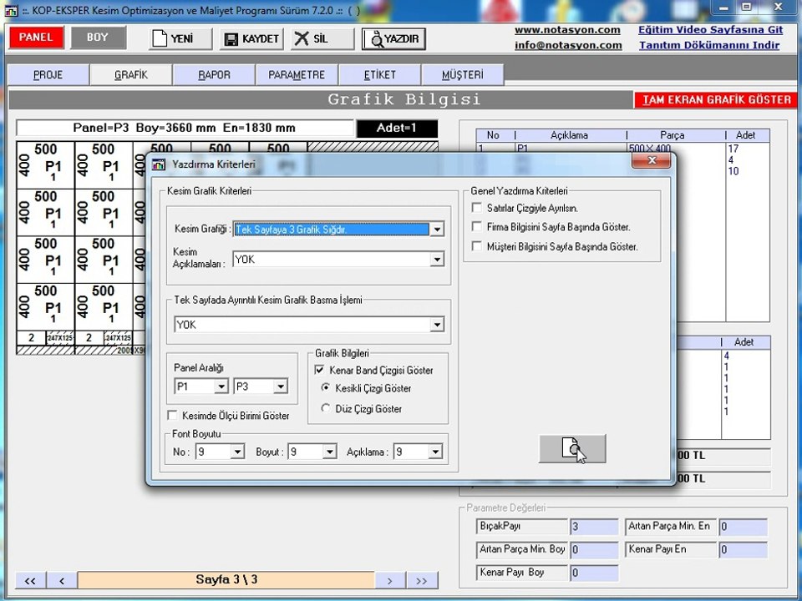Open the Kesim Grafiği dropdown

click(437, 230)
